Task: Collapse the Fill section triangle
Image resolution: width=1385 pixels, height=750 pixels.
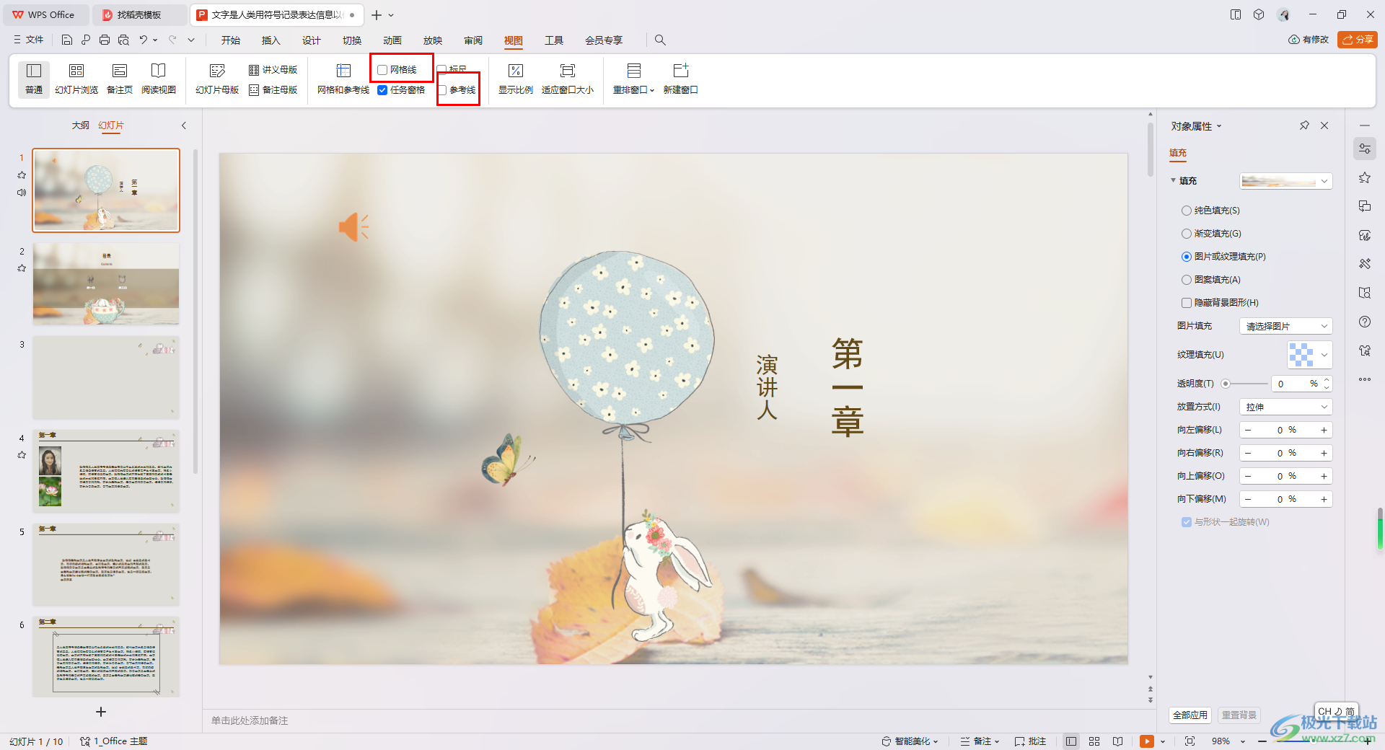Action: point(1174,180)
